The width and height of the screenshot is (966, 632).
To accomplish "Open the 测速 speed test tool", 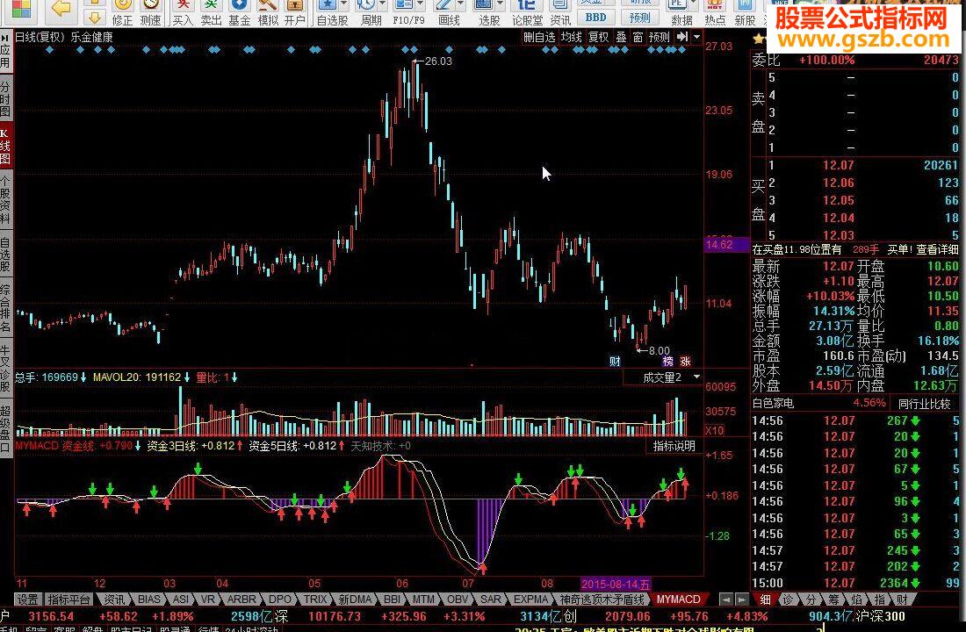I will point(150,13).
